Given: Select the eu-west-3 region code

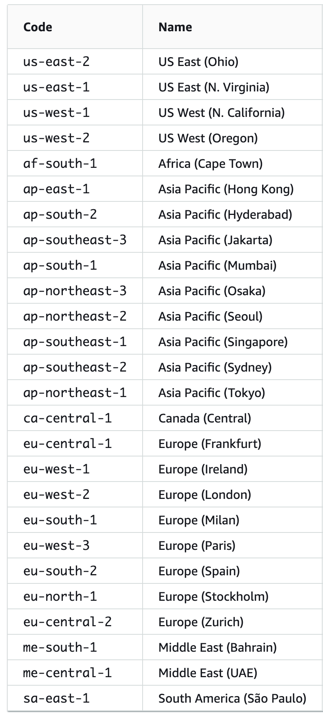Looking at the screenshot, I should click(x=56, y=546).
